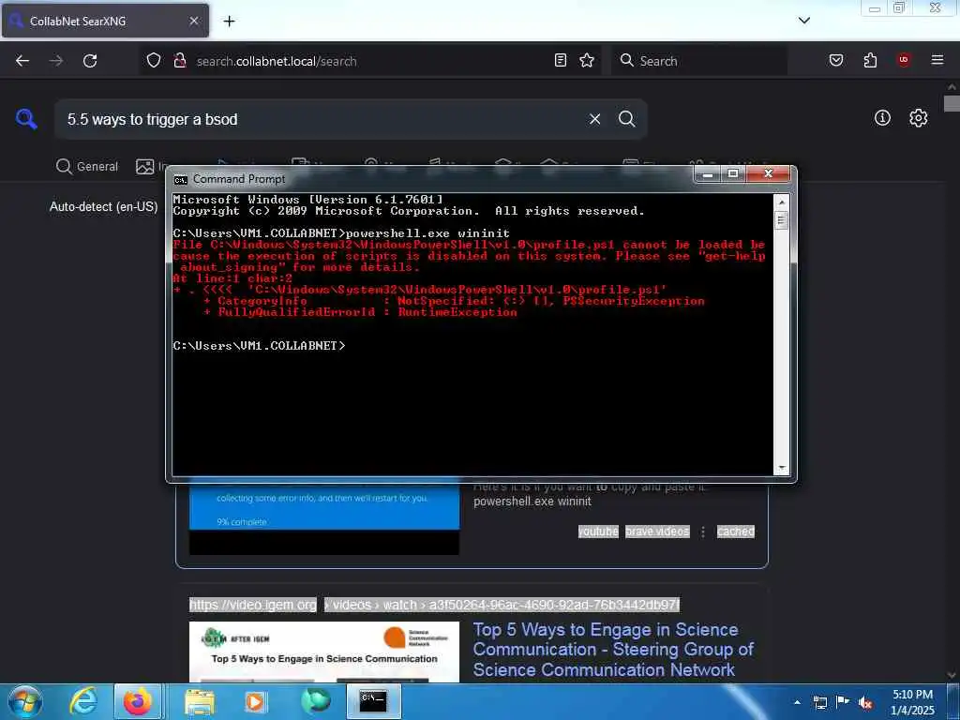This screenshot has width=960, height=720.
Task: Open the Auto-detect (en-US) language dropdown
Action: pos(103,207)
